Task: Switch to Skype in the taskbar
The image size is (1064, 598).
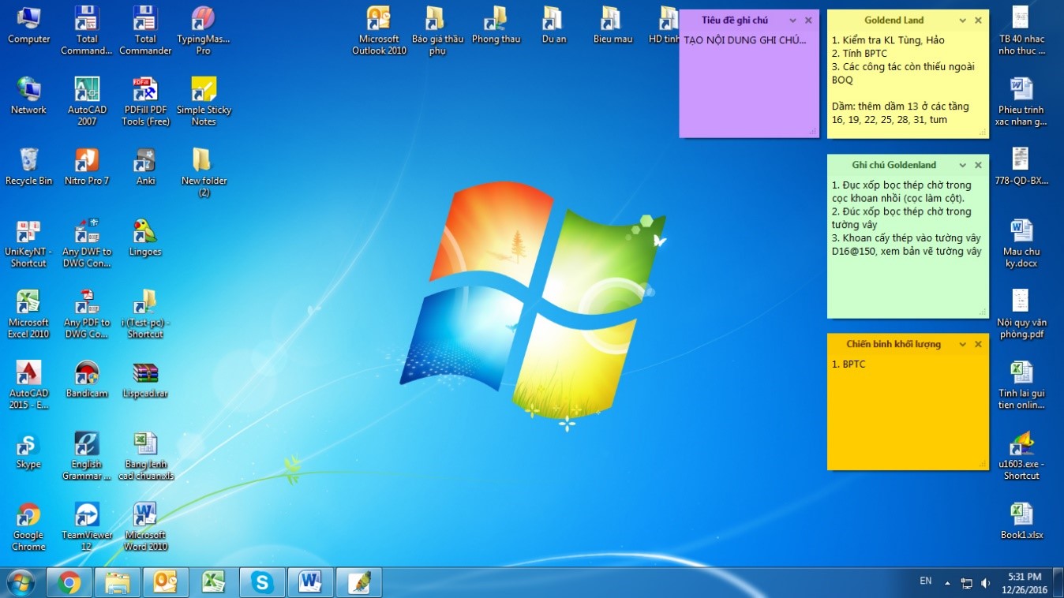Action: point(262,583)
